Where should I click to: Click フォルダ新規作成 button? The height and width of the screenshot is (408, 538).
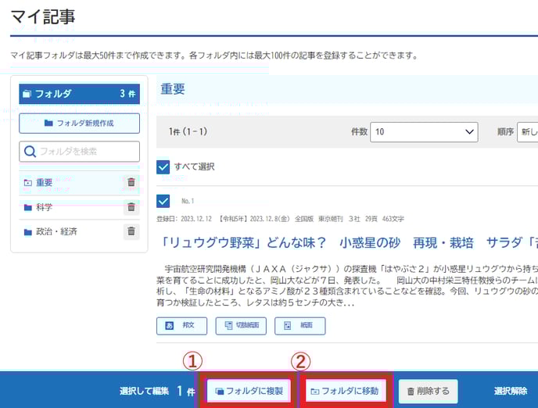coord(80,123)
